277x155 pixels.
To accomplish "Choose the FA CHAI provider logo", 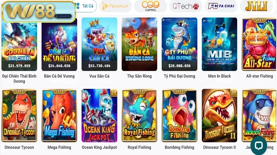I will point(221,6).
